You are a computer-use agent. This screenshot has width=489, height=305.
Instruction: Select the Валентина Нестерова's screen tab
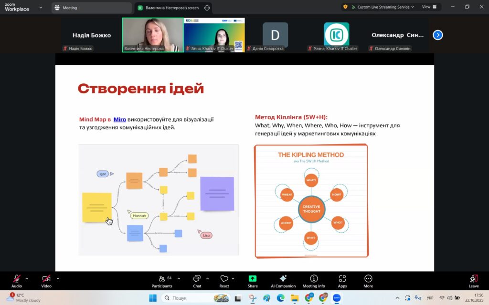click(x=172, y=8)
